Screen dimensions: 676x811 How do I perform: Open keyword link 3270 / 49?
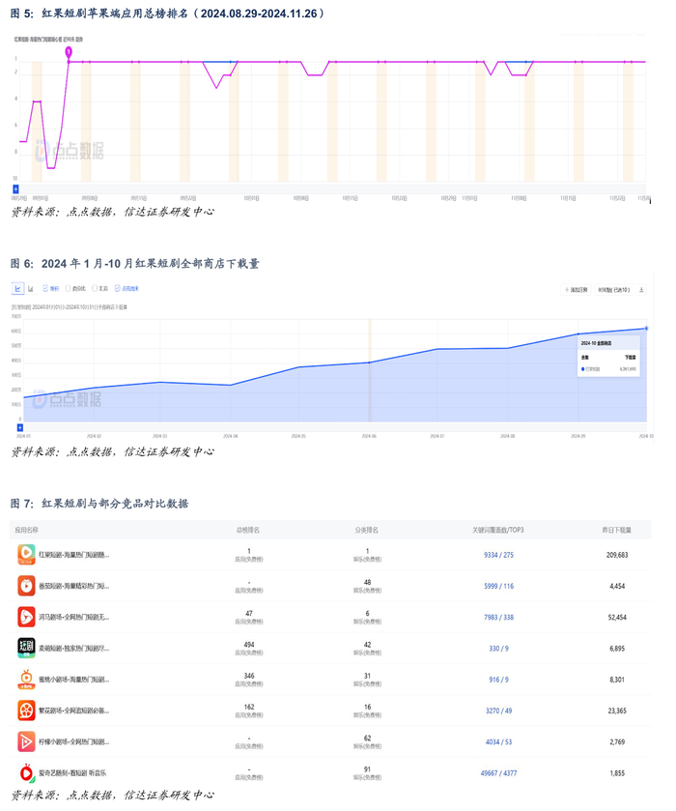[x=498, y=710]
